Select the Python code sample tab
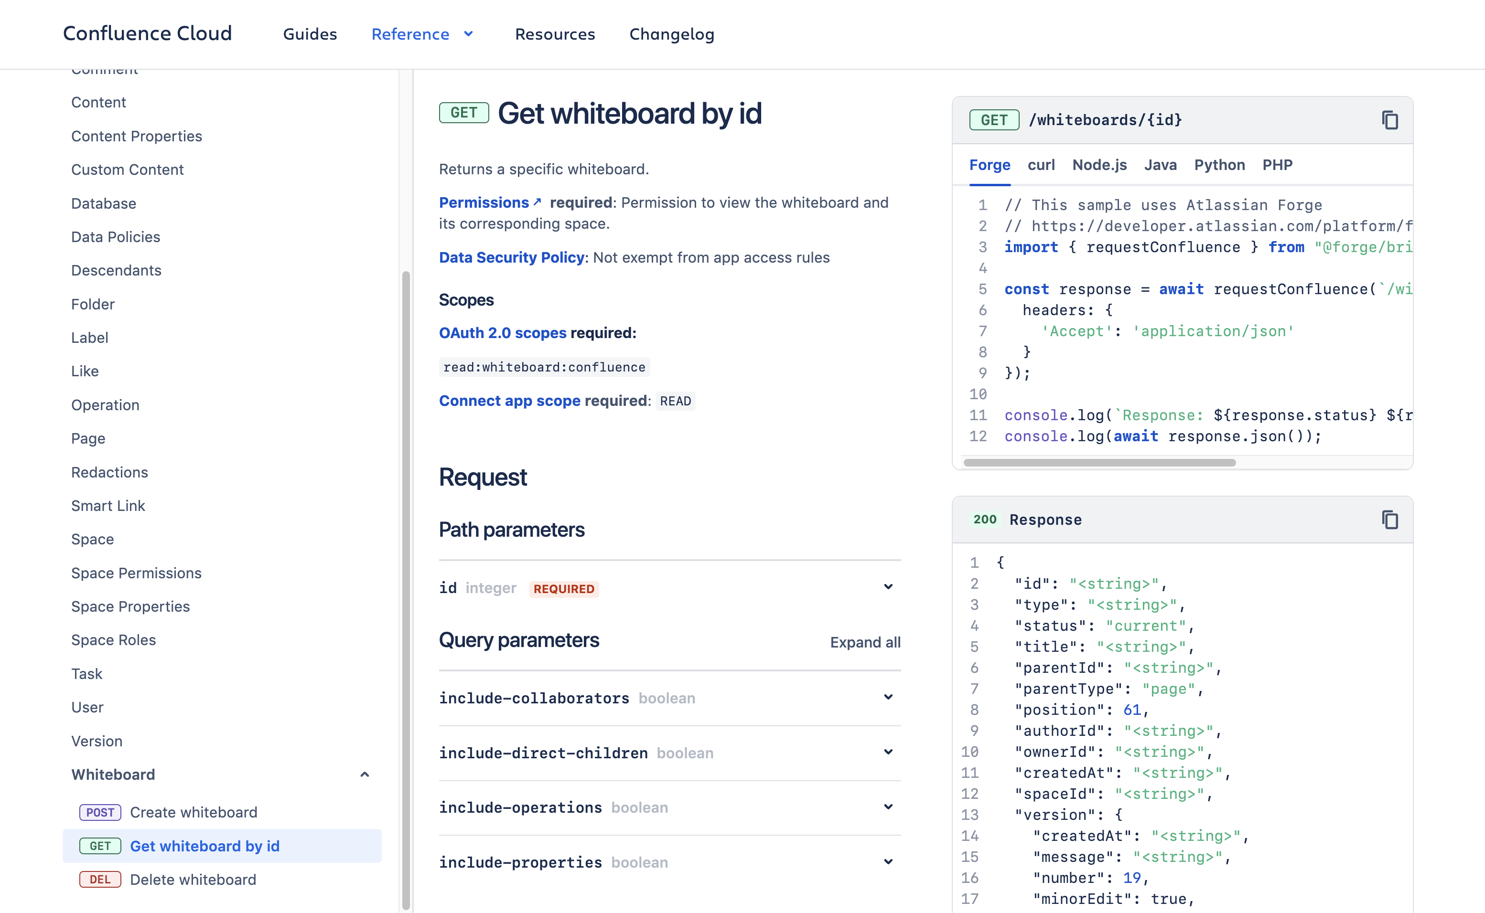 click(x=1219, y=165)
